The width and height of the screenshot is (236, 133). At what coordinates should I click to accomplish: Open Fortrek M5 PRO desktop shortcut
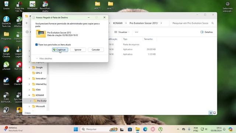[x=6, y=113]
